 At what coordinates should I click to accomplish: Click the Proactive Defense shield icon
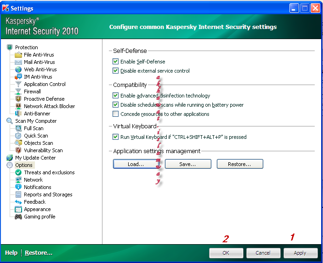coord(18,99)
